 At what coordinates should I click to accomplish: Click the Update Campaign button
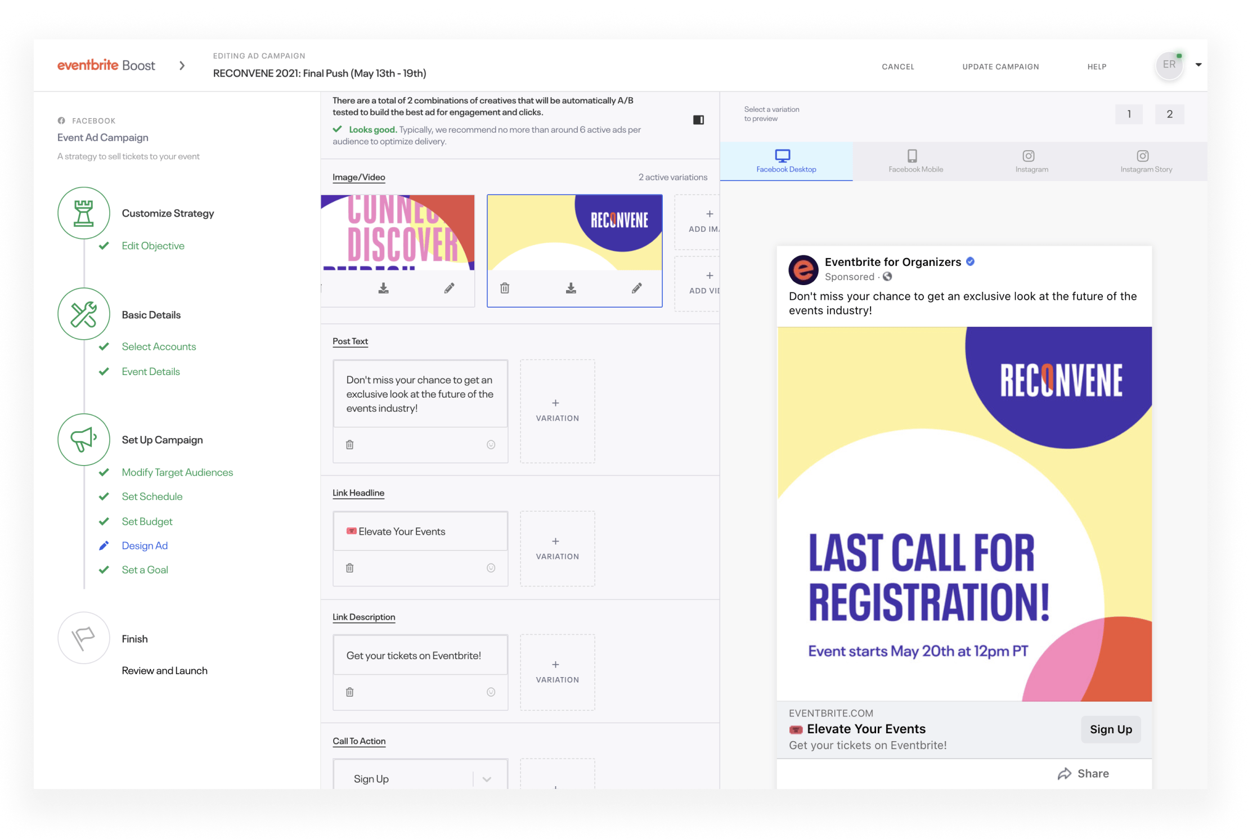(1000, 66)
